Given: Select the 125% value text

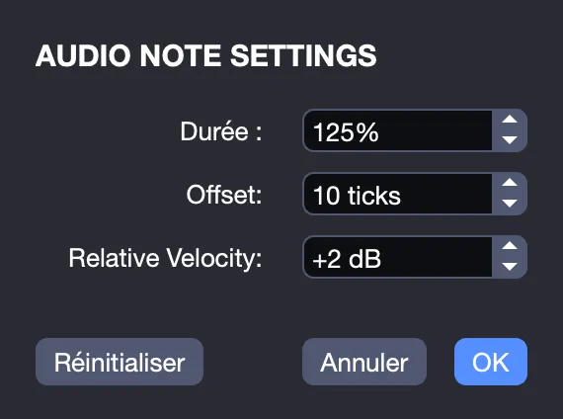Looking at the screenshot, I should (x=346, y=131).
